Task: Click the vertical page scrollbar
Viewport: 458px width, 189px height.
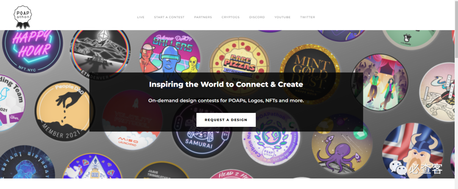Action: tap(456, 94)
